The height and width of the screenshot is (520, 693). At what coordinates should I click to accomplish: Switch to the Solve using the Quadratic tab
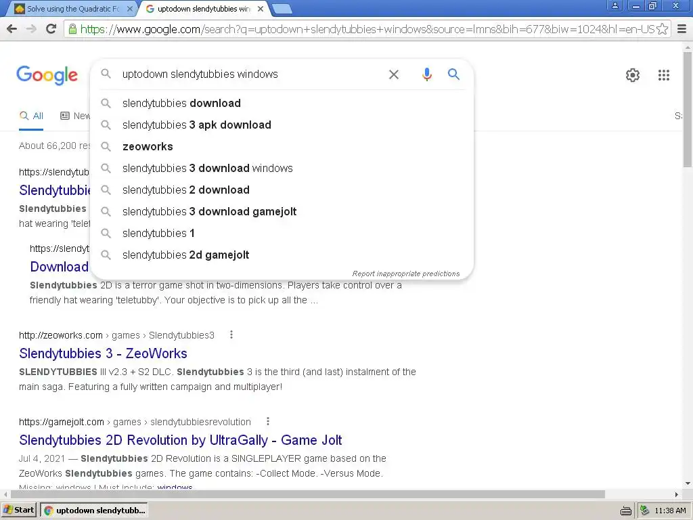point(72,8)
